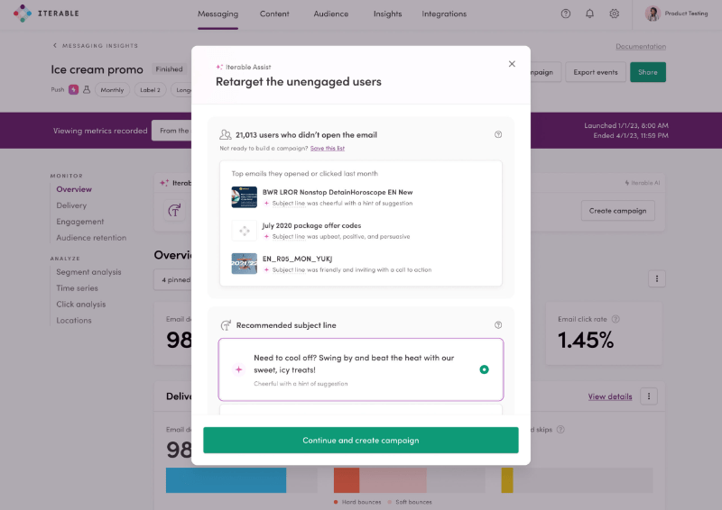
Task: Open the Documentation link
Action: pos(641,47)
